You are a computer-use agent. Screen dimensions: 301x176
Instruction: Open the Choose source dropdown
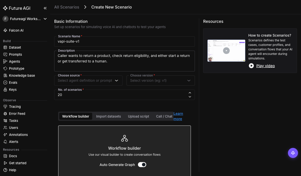click(x=88, y=80)
